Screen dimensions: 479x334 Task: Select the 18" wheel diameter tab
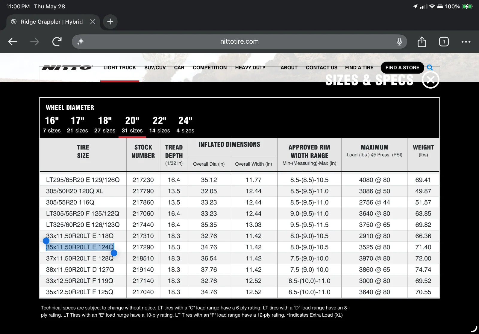tap(105, 124)
